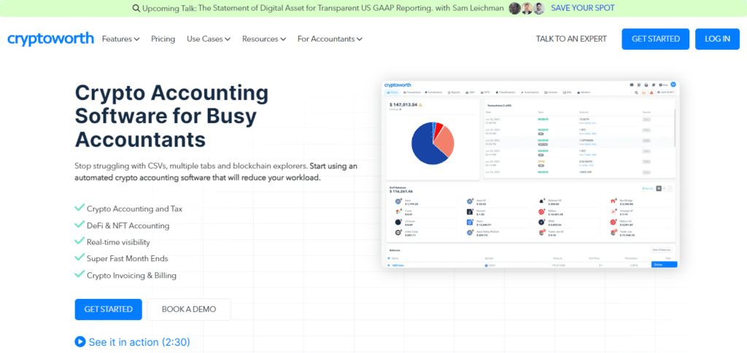The width and height of the screenshot is (747, 353).
Task: Click the GET STARTED button below the feature list
Action: pos(108,309)
